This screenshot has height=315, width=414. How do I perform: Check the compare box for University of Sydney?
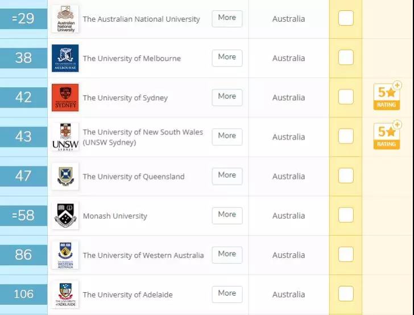(346, 97)
